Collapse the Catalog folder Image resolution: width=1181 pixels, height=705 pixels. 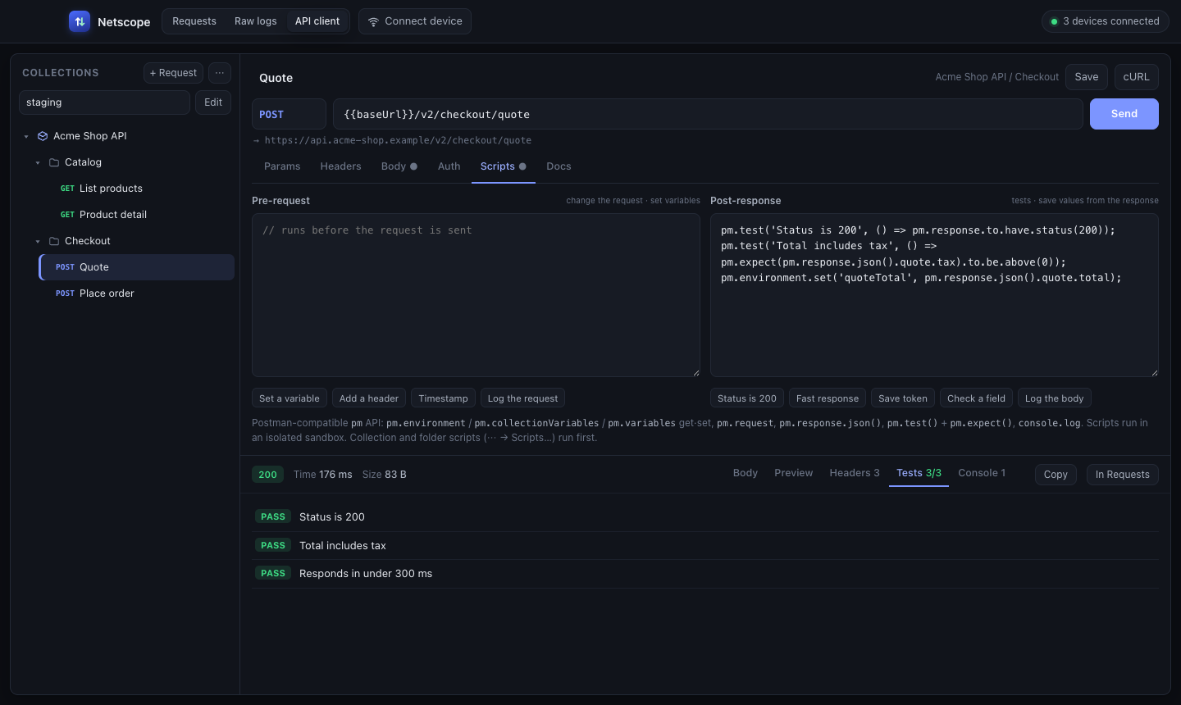(38, 163)
